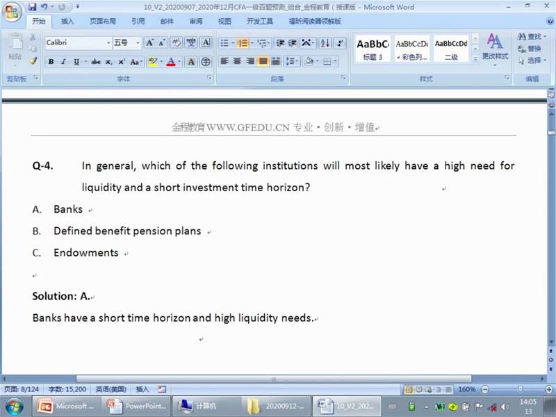Open the Calibri font name dropdown
Viewport: 556px width, 417px height.
(78, 43)
